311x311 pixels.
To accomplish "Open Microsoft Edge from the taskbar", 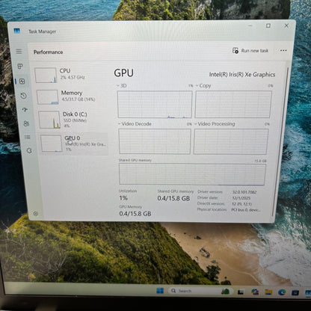I will coord(282,292).
